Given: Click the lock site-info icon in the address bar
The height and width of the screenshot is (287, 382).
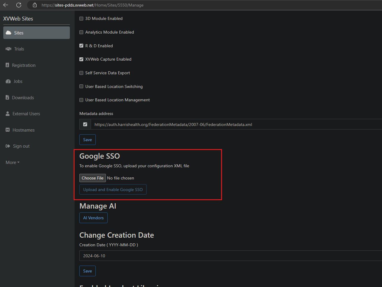Looking at the screenshot, I should pyautogui.click(x=35, y=5).
